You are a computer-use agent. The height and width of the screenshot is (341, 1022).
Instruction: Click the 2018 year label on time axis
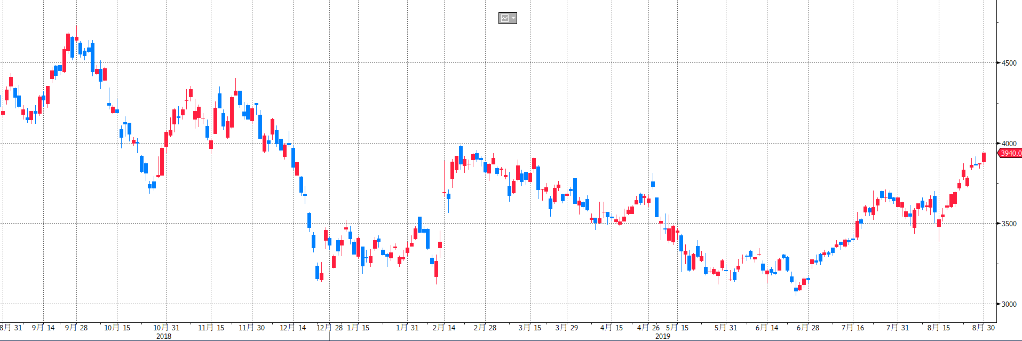coord(164,336)
